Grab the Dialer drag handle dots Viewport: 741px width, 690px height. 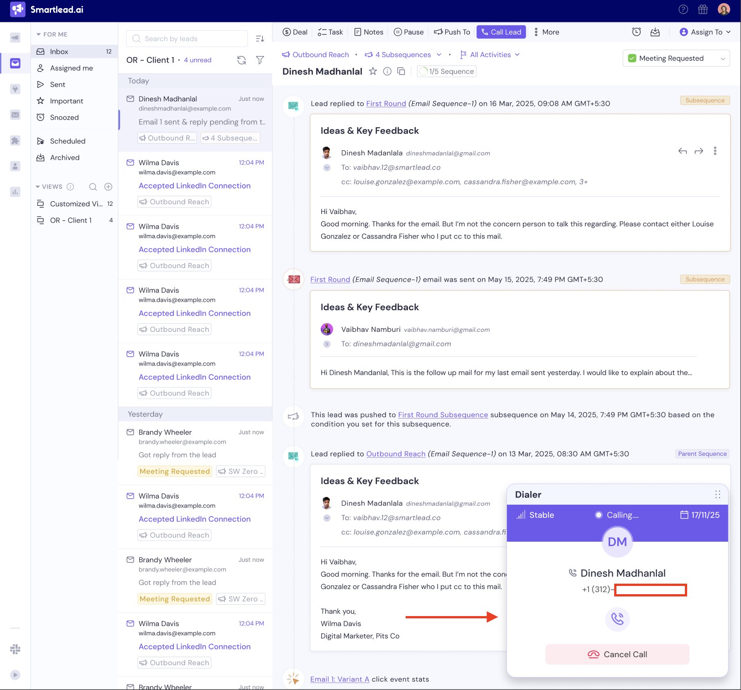point(718,495)
